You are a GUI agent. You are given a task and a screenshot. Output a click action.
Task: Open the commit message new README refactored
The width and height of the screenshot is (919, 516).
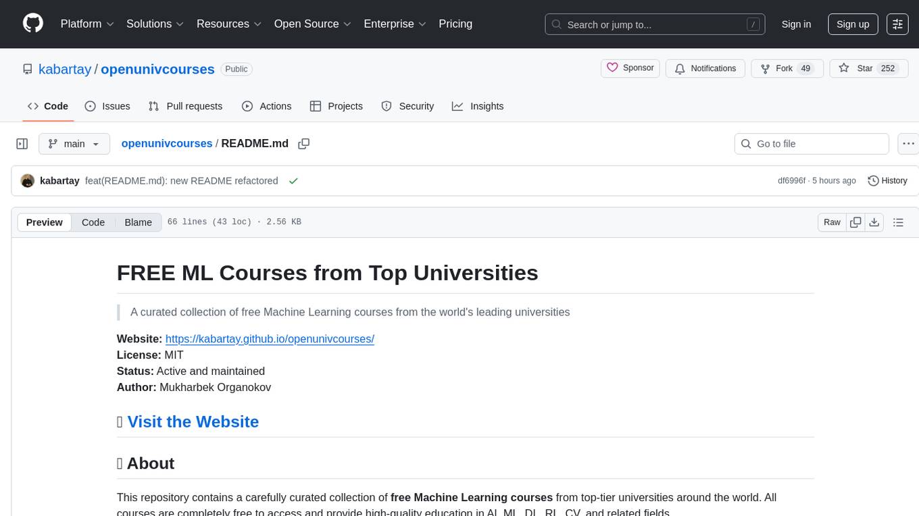click(x=182, y=181)
